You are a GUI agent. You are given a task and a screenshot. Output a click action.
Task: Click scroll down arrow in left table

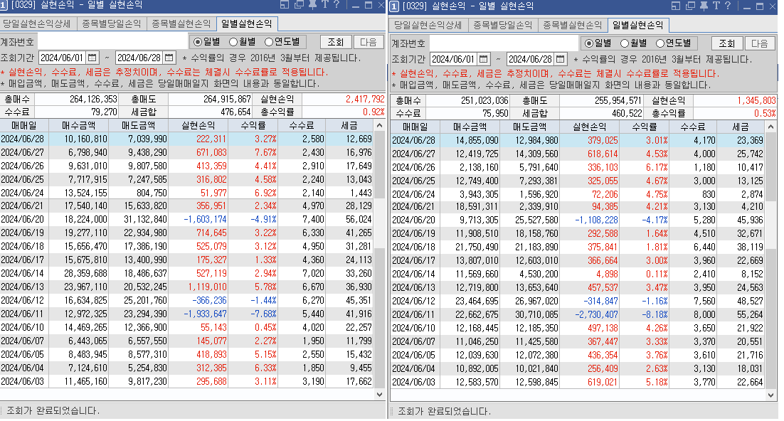pyautogui.click(x=379, y=395)
